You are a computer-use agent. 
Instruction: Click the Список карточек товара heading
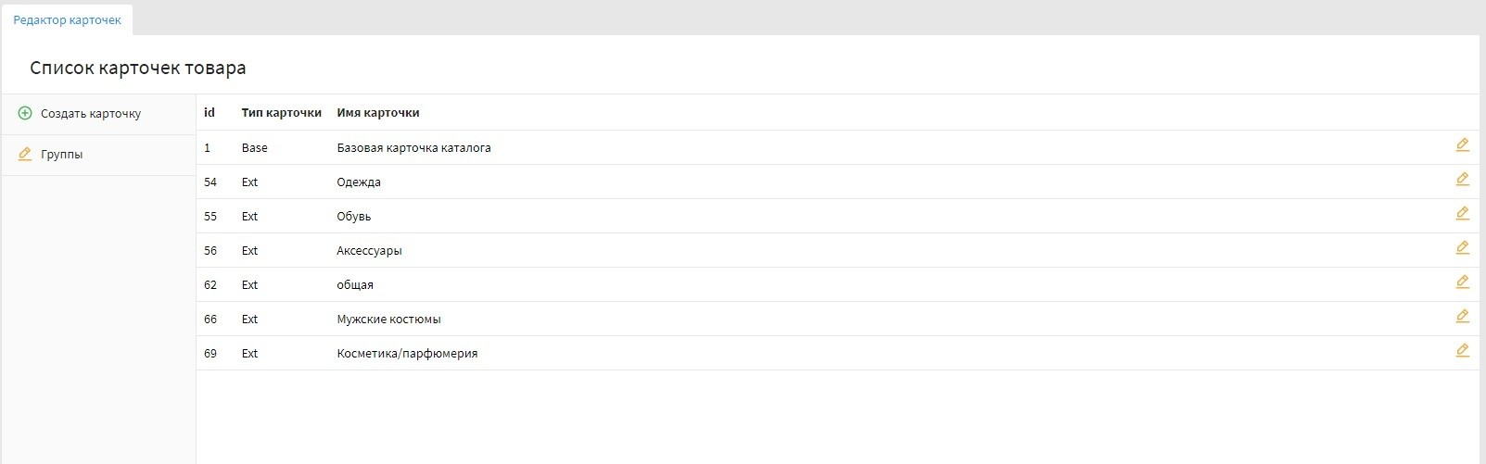(138, 69)
